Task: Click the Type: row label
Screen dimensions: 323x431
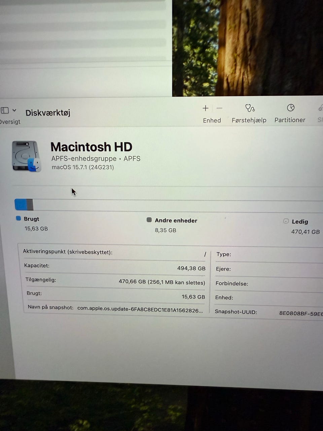Action: point(224,254)
